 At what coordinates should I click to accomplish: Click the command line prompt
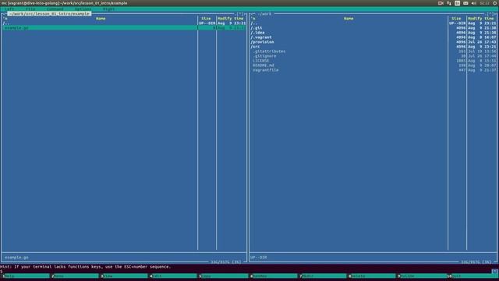click(2, 272)
